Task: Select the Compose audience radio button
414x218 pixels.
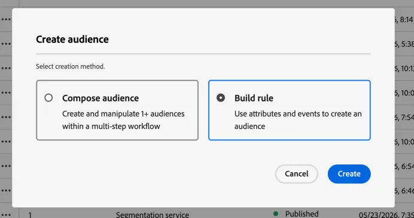Action: coord(48,98)
